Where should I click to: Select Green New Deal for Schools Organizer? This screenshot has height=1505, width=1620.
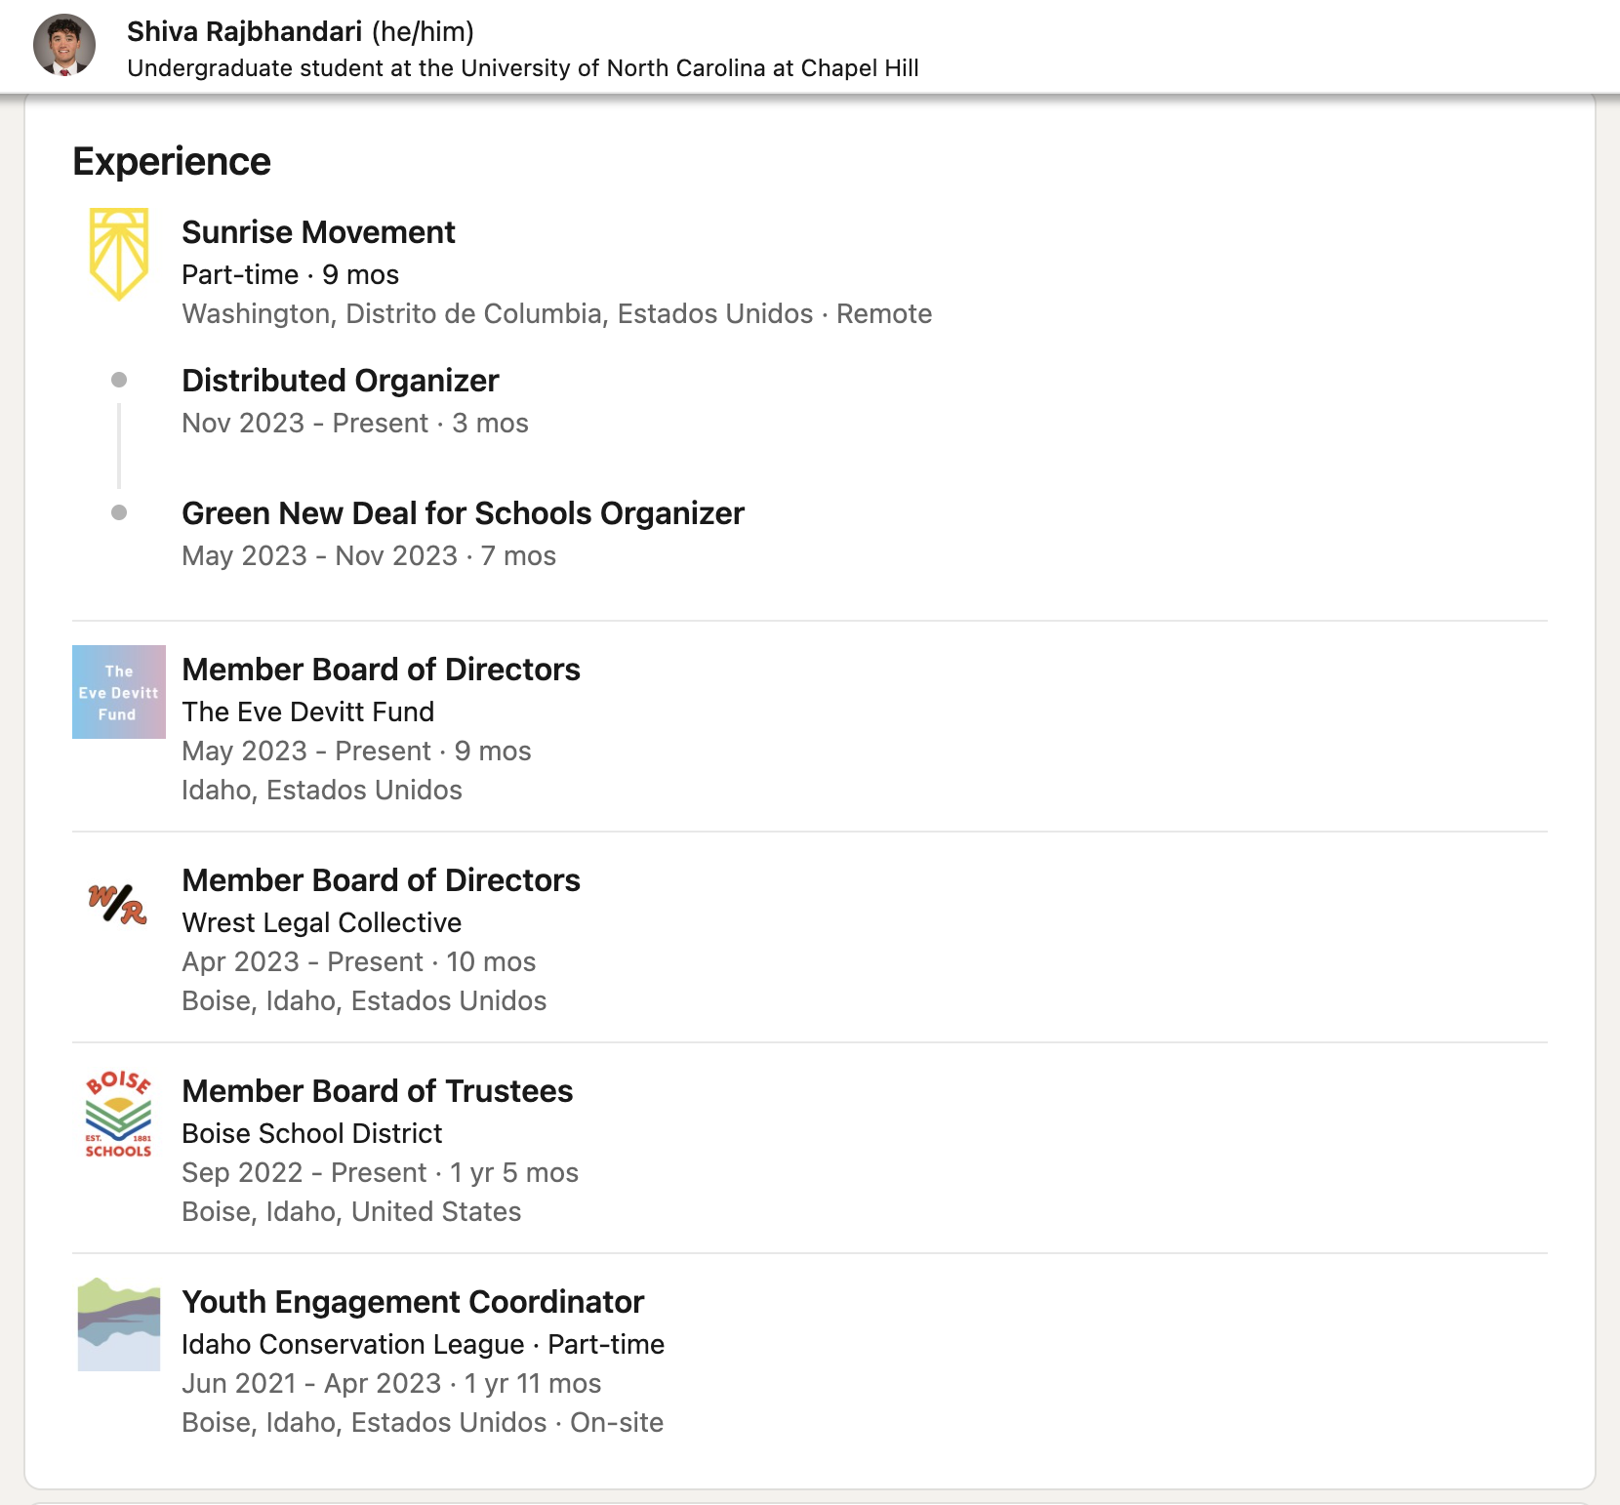[463, 513]
